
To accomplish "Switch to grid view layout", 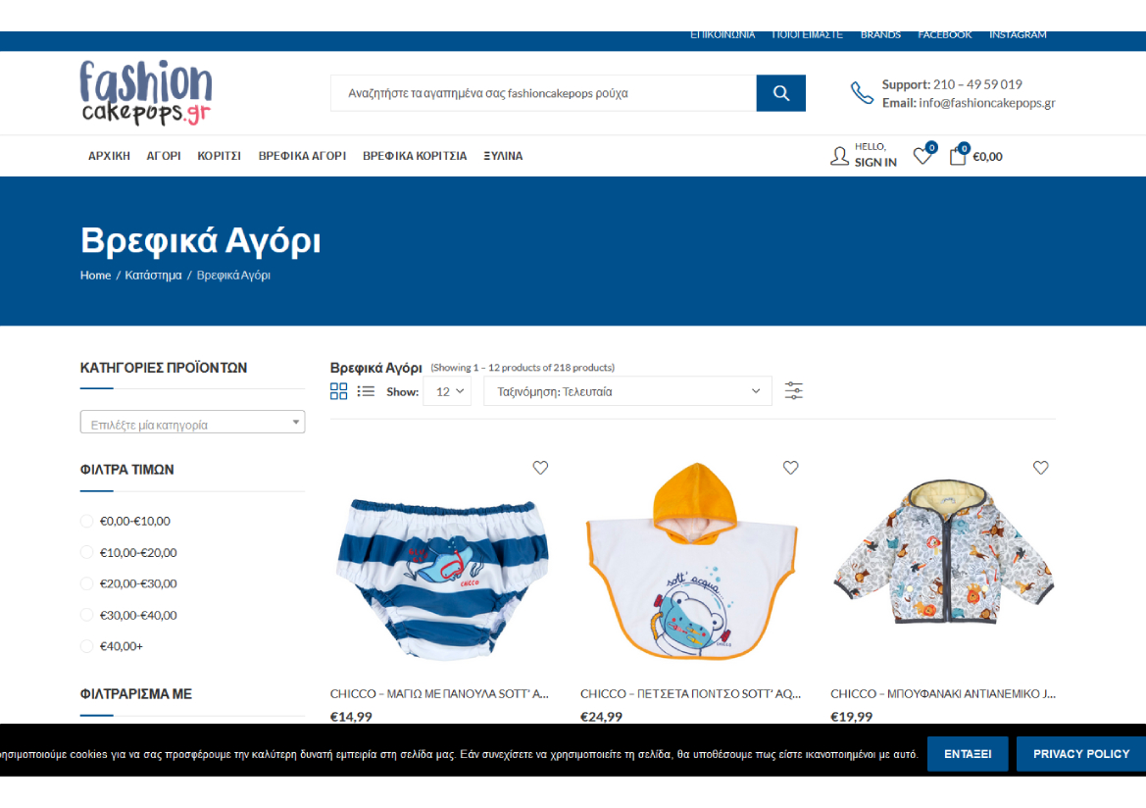I will point(338,391).
